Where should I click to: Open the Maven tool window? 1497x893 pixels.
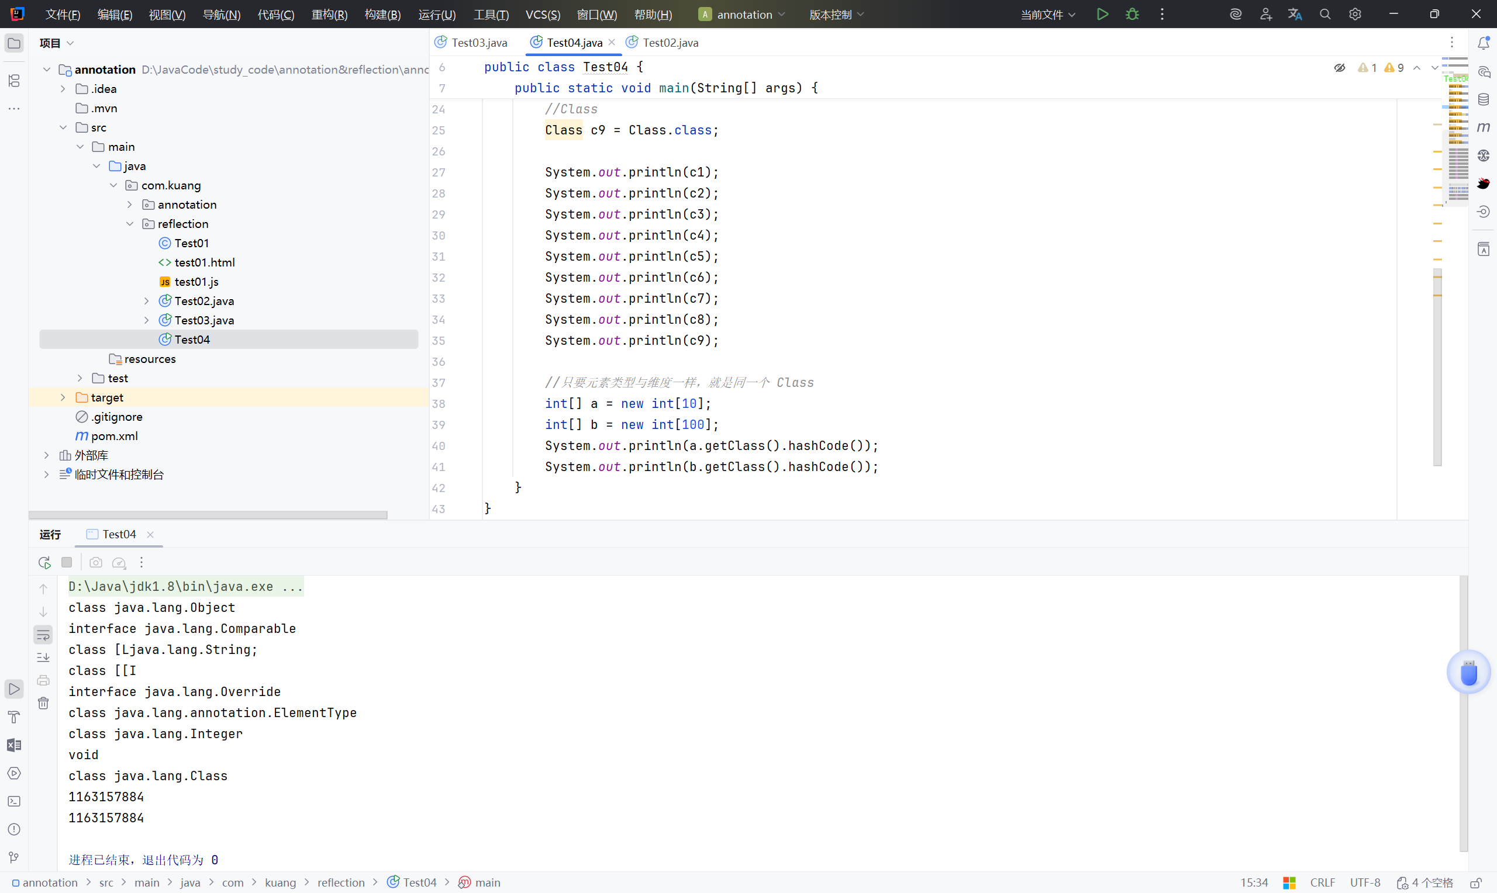pos(1483,127)
